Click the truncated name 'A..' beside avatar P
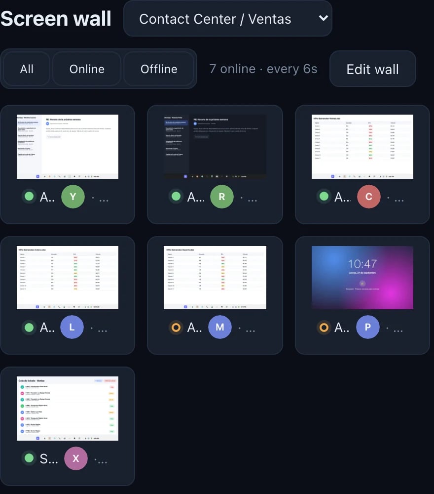434x494 pixels. point(342,328)
